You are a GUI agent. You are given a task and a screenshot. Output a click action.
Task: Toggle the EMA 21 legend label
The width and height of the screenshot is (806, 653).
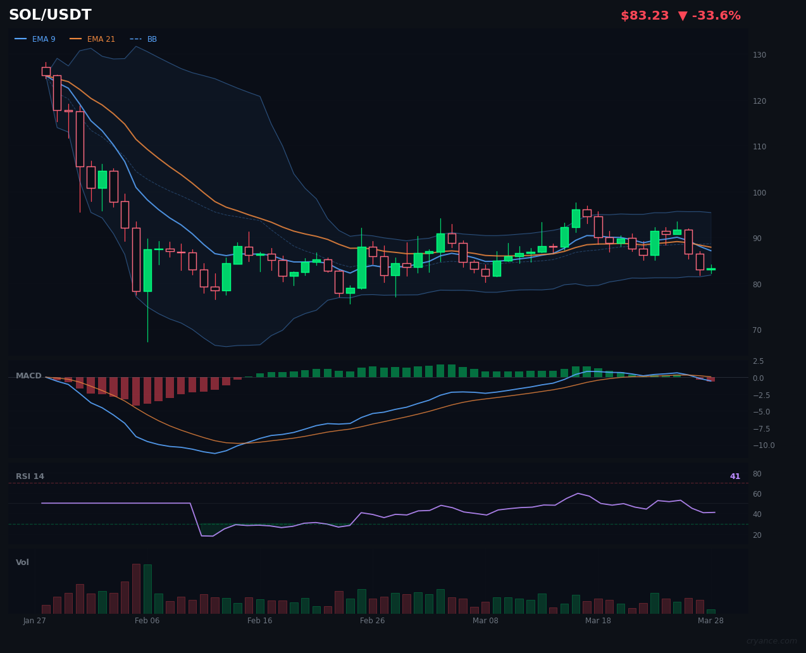101,39
